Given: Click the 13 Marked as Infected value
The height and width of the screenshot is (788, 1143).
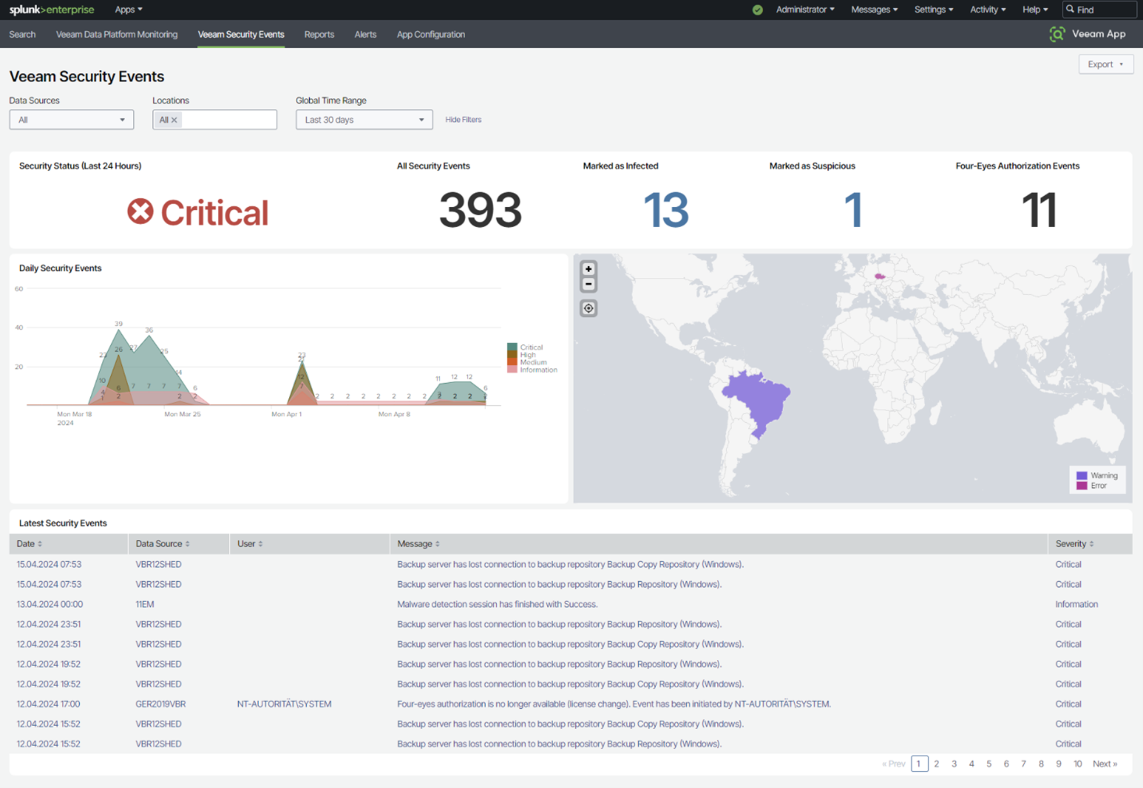Looking at the screenshot, I should 666,210.
